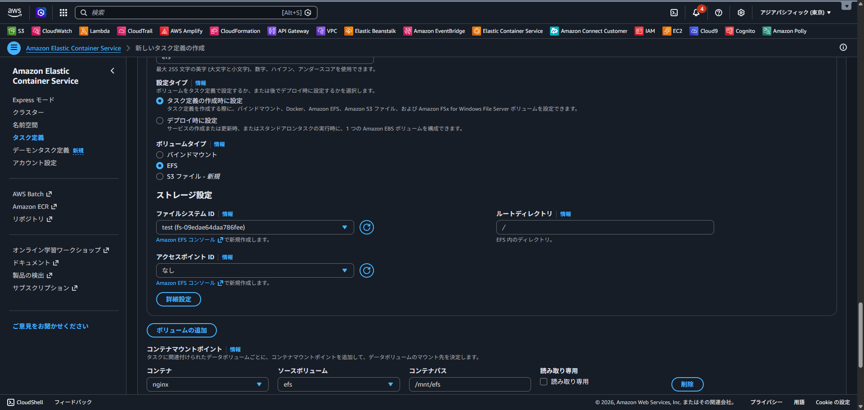Open the nginx コンテナ dropdown
Viewport: 864px width, 410px height.
pyautogui.click(x=207, y=384)
